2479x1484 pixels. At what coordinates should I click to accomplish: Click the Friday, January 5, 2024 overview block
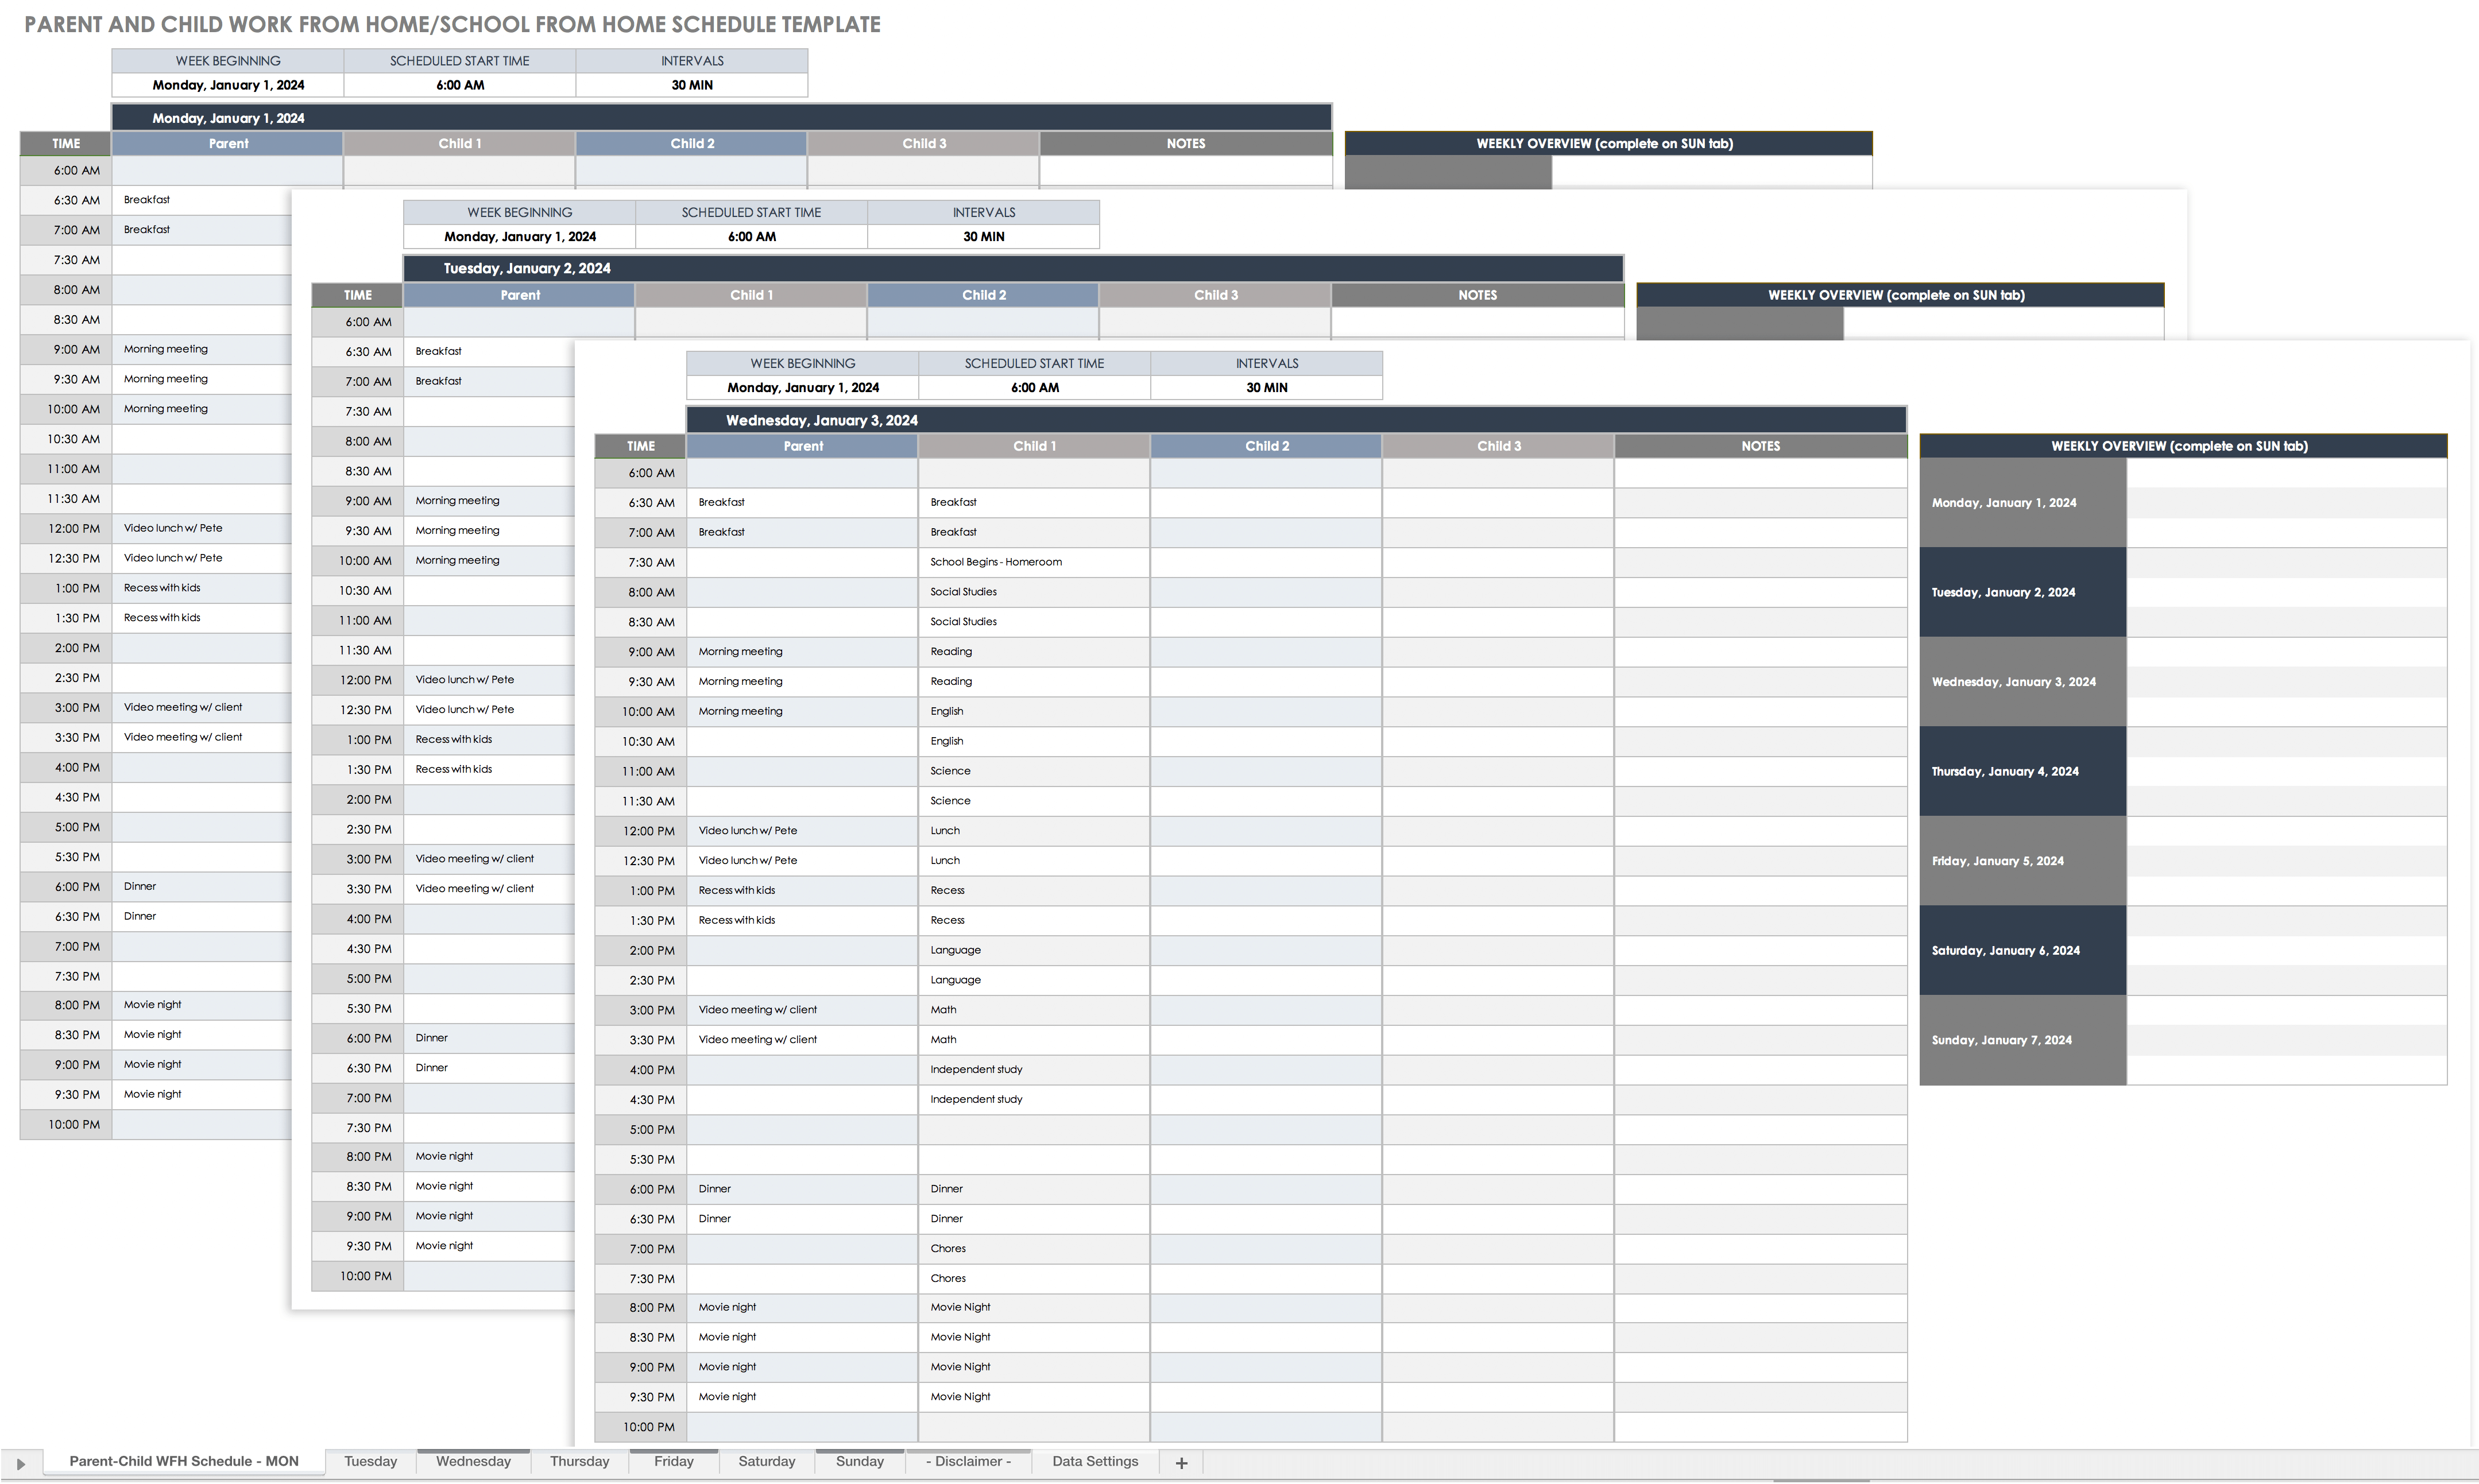(2022, 861)
